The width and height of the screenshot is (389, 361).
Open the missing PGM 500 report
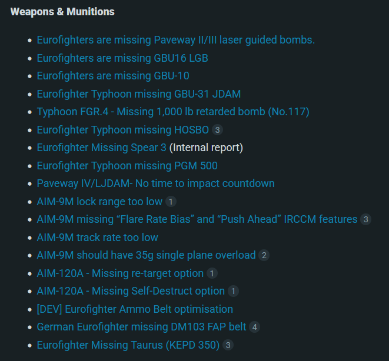pos(127,166)
